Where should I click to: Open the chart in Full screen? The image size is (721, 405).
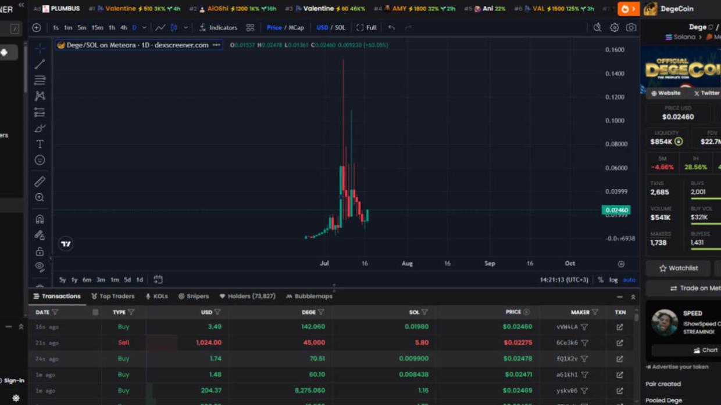[x=367, y=27]
